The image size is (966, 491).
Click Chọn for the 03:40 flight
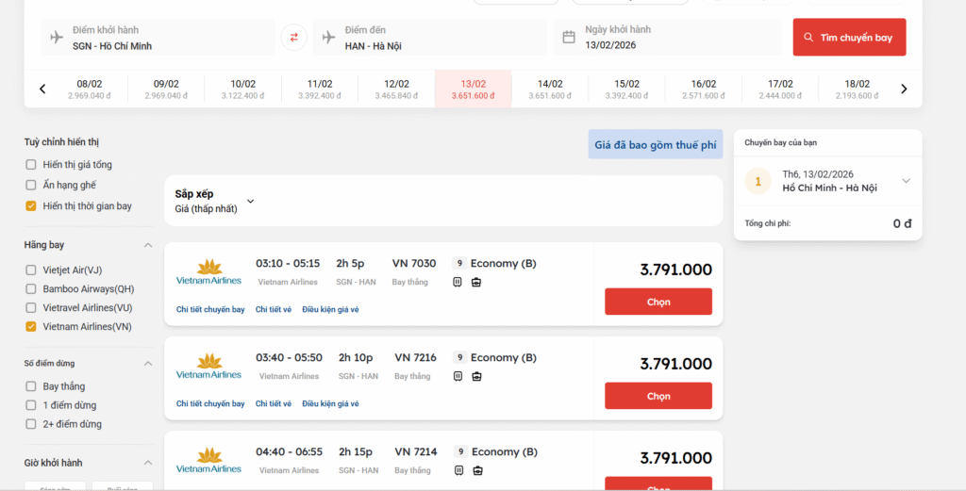(658, 396)
